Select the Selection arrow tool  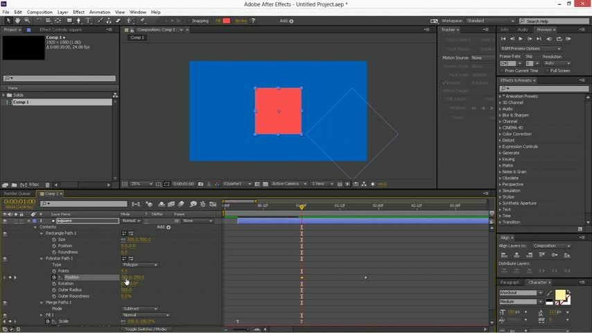click(x=8, y=20)
